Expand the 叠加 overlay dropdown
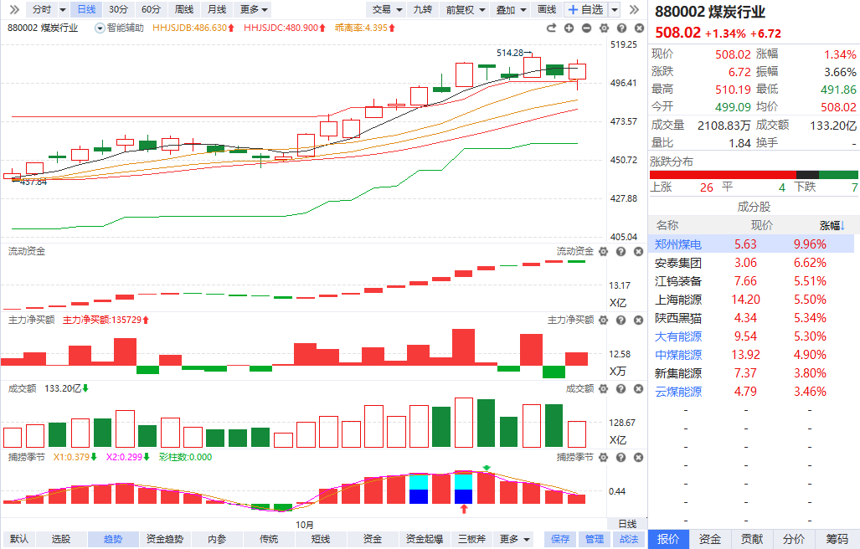 [x=510, y=9]
